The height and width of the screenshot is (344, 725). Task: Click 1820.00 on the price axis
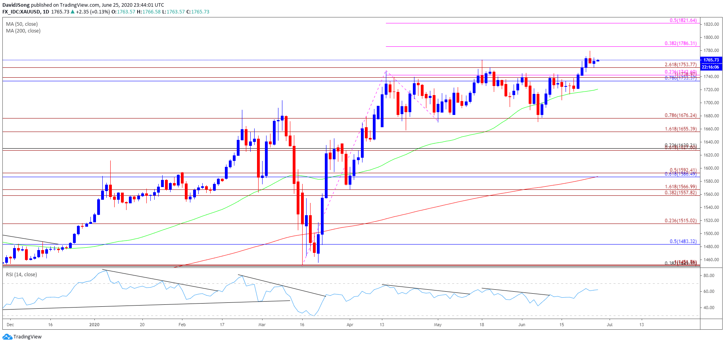(x=712, y=25)
